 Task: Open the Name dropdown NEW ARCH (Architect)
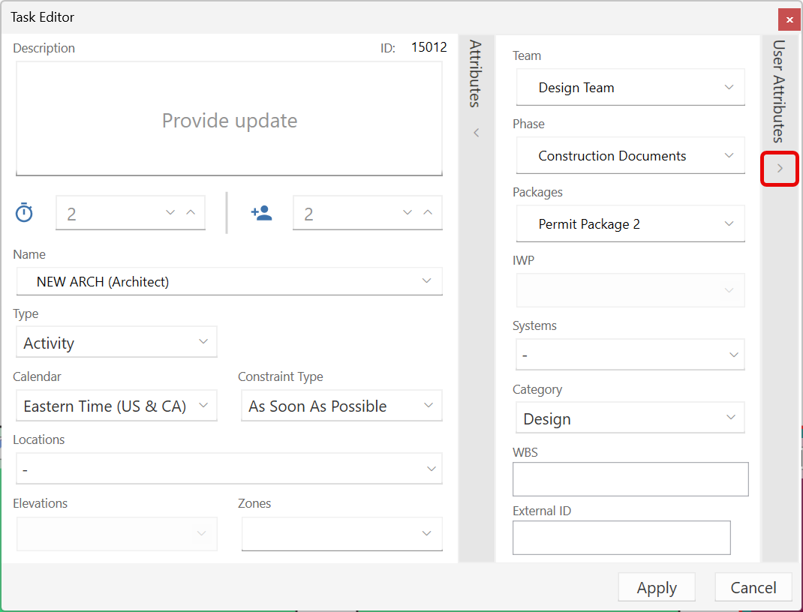pyautogui.click(x=229, y=281)
